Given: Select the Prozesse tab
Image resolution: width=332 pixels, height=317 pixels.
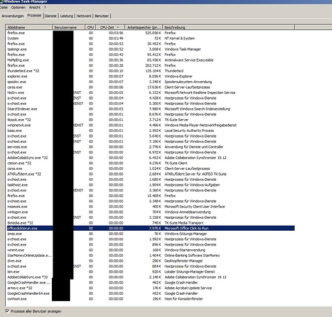Looking at the screenshot, I should (x=34, y=15).
